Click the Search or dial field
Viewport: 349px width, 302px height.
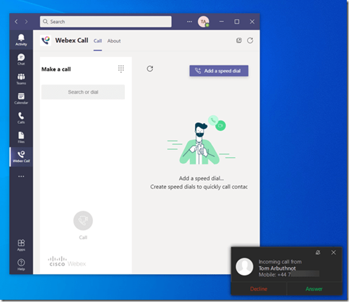(83, 92)
